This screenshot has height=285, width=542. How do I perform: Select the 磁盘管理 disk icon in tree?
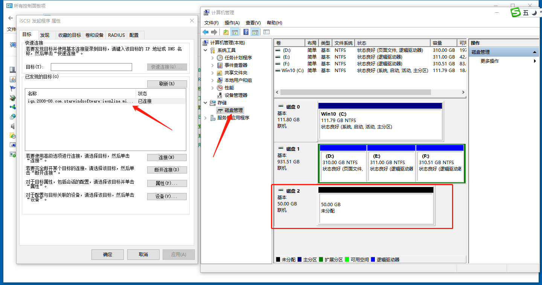click(x=220, y=110)
